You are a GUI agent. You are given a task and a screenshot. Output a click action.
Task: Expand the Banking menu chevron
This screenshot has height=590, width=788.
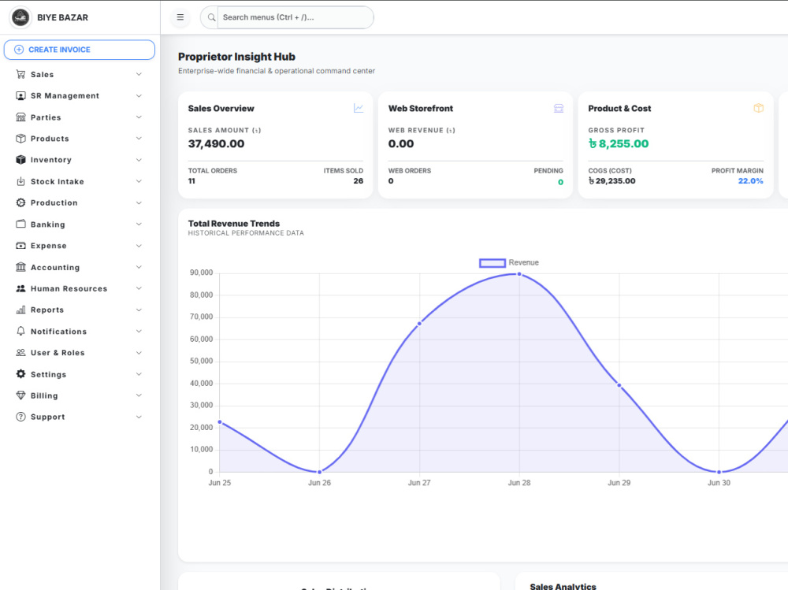(x=139, y=224)
